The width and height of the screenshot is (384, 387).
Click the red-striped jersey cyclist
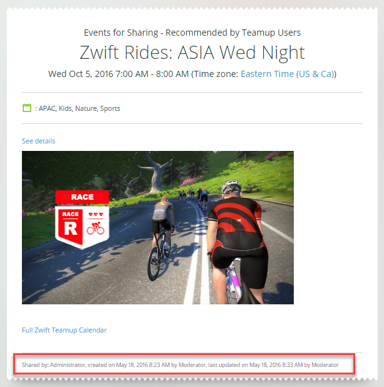click(237, 242)
